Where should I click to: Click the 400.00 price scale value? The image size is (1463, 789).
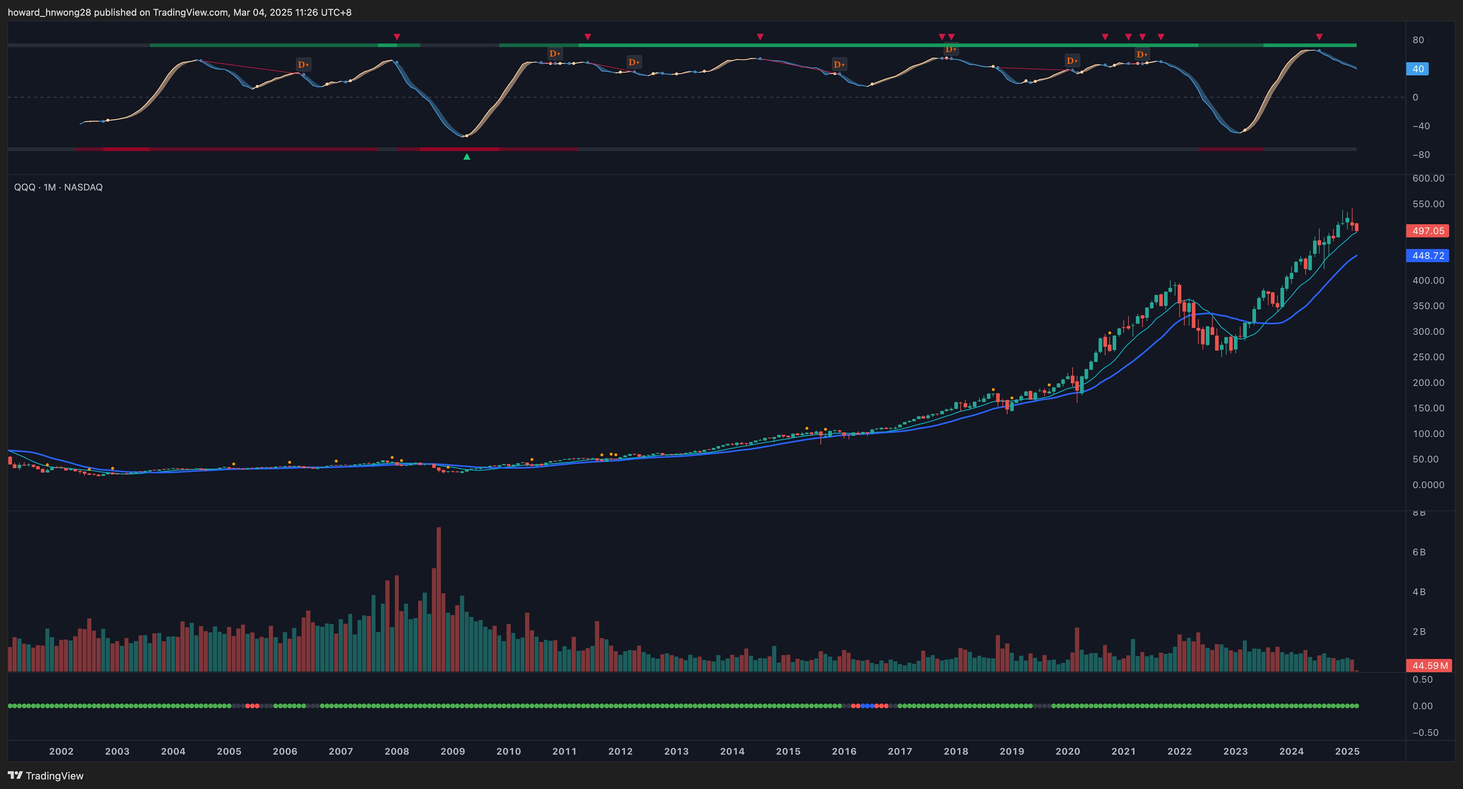[1428, 281]
